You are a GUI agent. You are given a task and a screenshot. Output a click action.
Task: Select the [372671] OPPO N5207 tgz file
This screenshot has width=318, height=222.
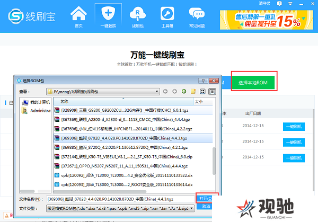click(133, 166)
